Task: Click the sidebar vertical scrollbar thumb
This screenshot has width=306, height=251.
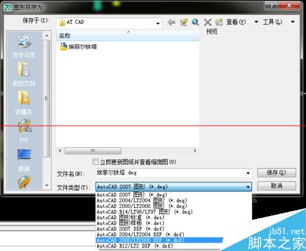Action: (x=47, y=99)
